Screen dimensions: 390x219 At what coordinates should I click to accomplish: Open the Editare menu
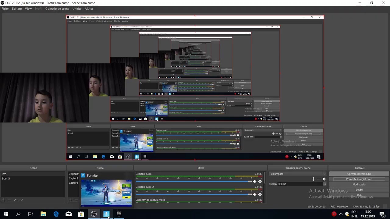coord(17,9)
